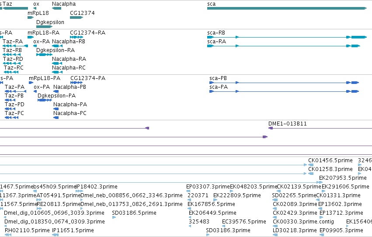Screen dimensions: 372x237
Task: Select the EK167856.5prime EST label
Action: (211, 204)
